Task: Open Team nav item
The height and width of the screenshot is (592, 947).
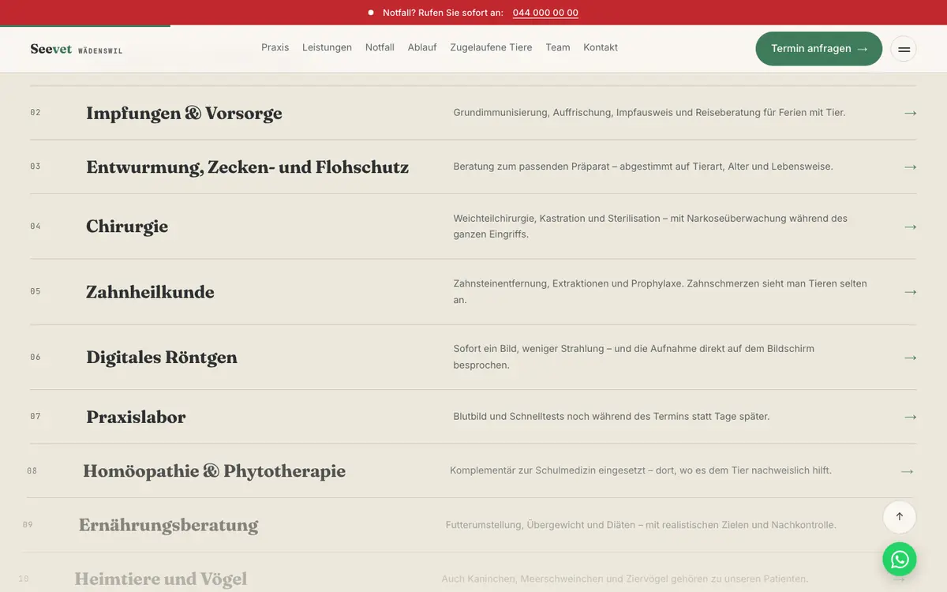Action: tap(558, 47)
